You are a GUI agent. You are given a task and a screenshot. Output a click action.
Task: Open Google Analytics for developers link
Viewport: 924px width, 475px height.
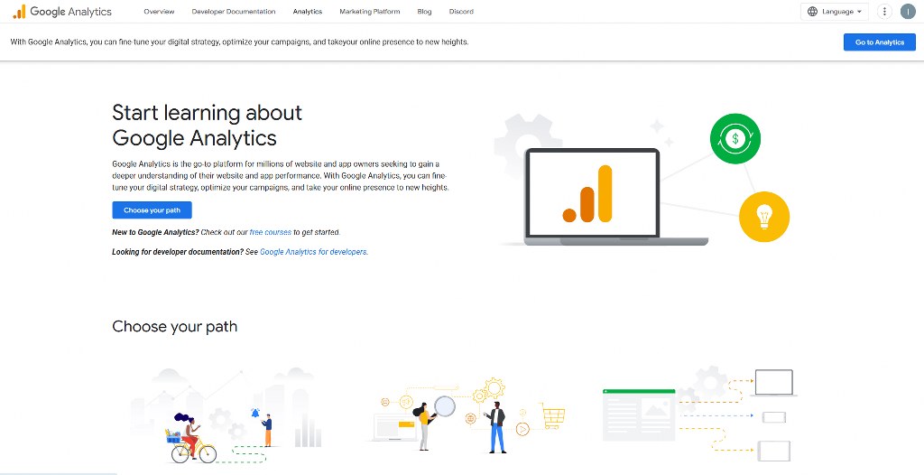pos(313,252)
